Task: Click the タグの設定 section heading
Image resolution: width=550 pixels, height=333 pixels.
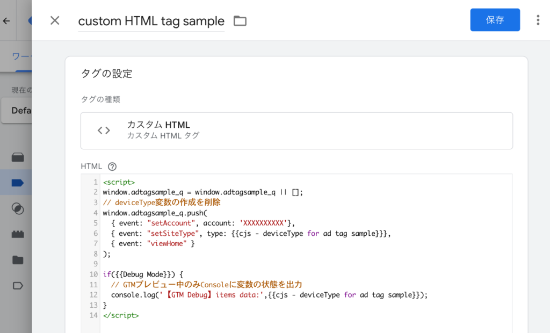Action: click(x=106, y=74)
